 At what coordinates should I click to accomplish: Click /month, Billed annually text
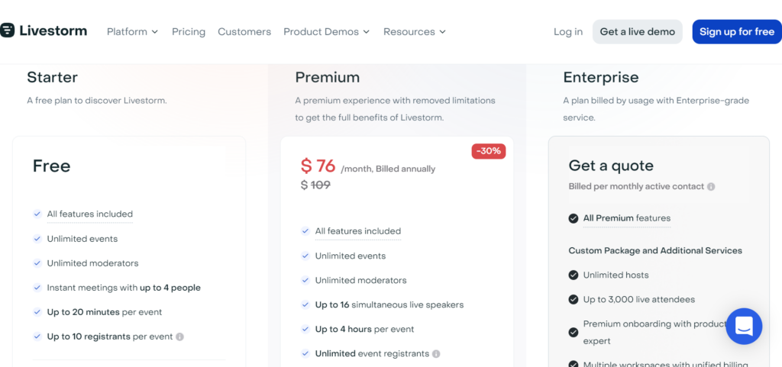click(388, 169)
